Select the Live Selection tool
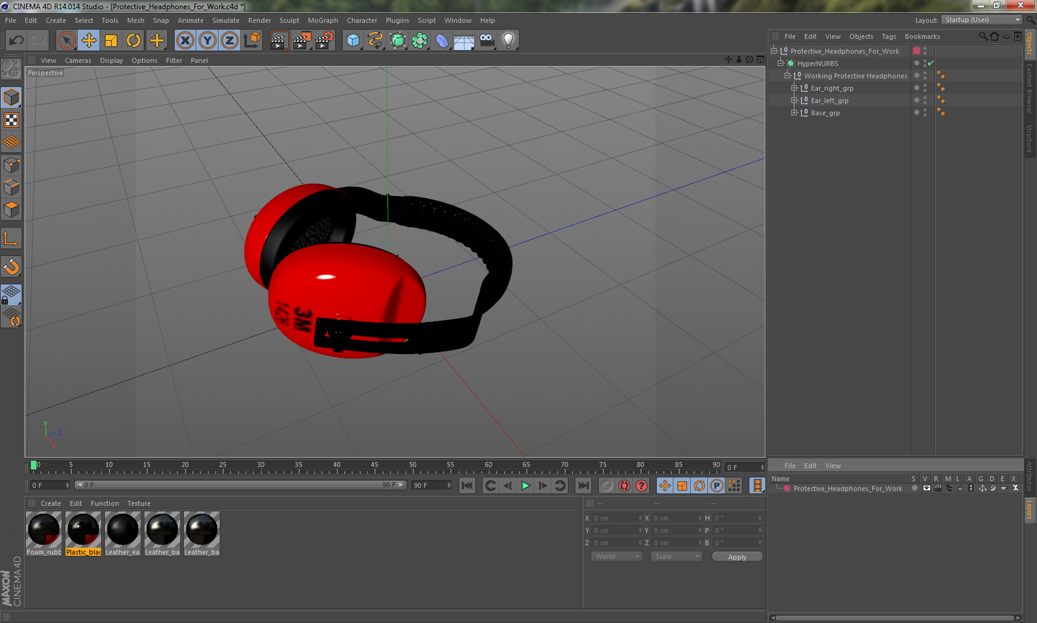This screenshot has height=623, width=1037. (x=66, y=41)
